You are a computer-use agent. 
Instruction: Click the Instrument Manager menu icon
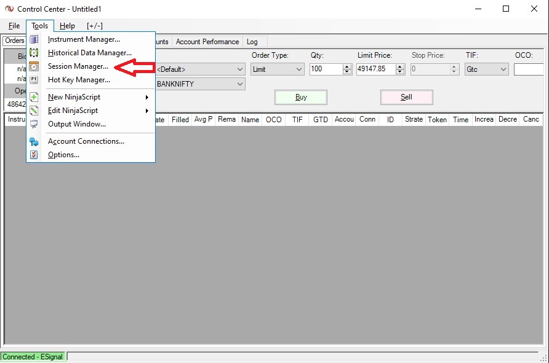(x=34, y=39)
